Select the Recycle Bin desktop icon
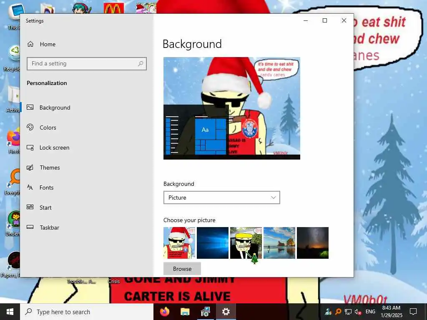The width and height of the screenshot is (427, 320). pyautogui.click(x=13, y=57)
